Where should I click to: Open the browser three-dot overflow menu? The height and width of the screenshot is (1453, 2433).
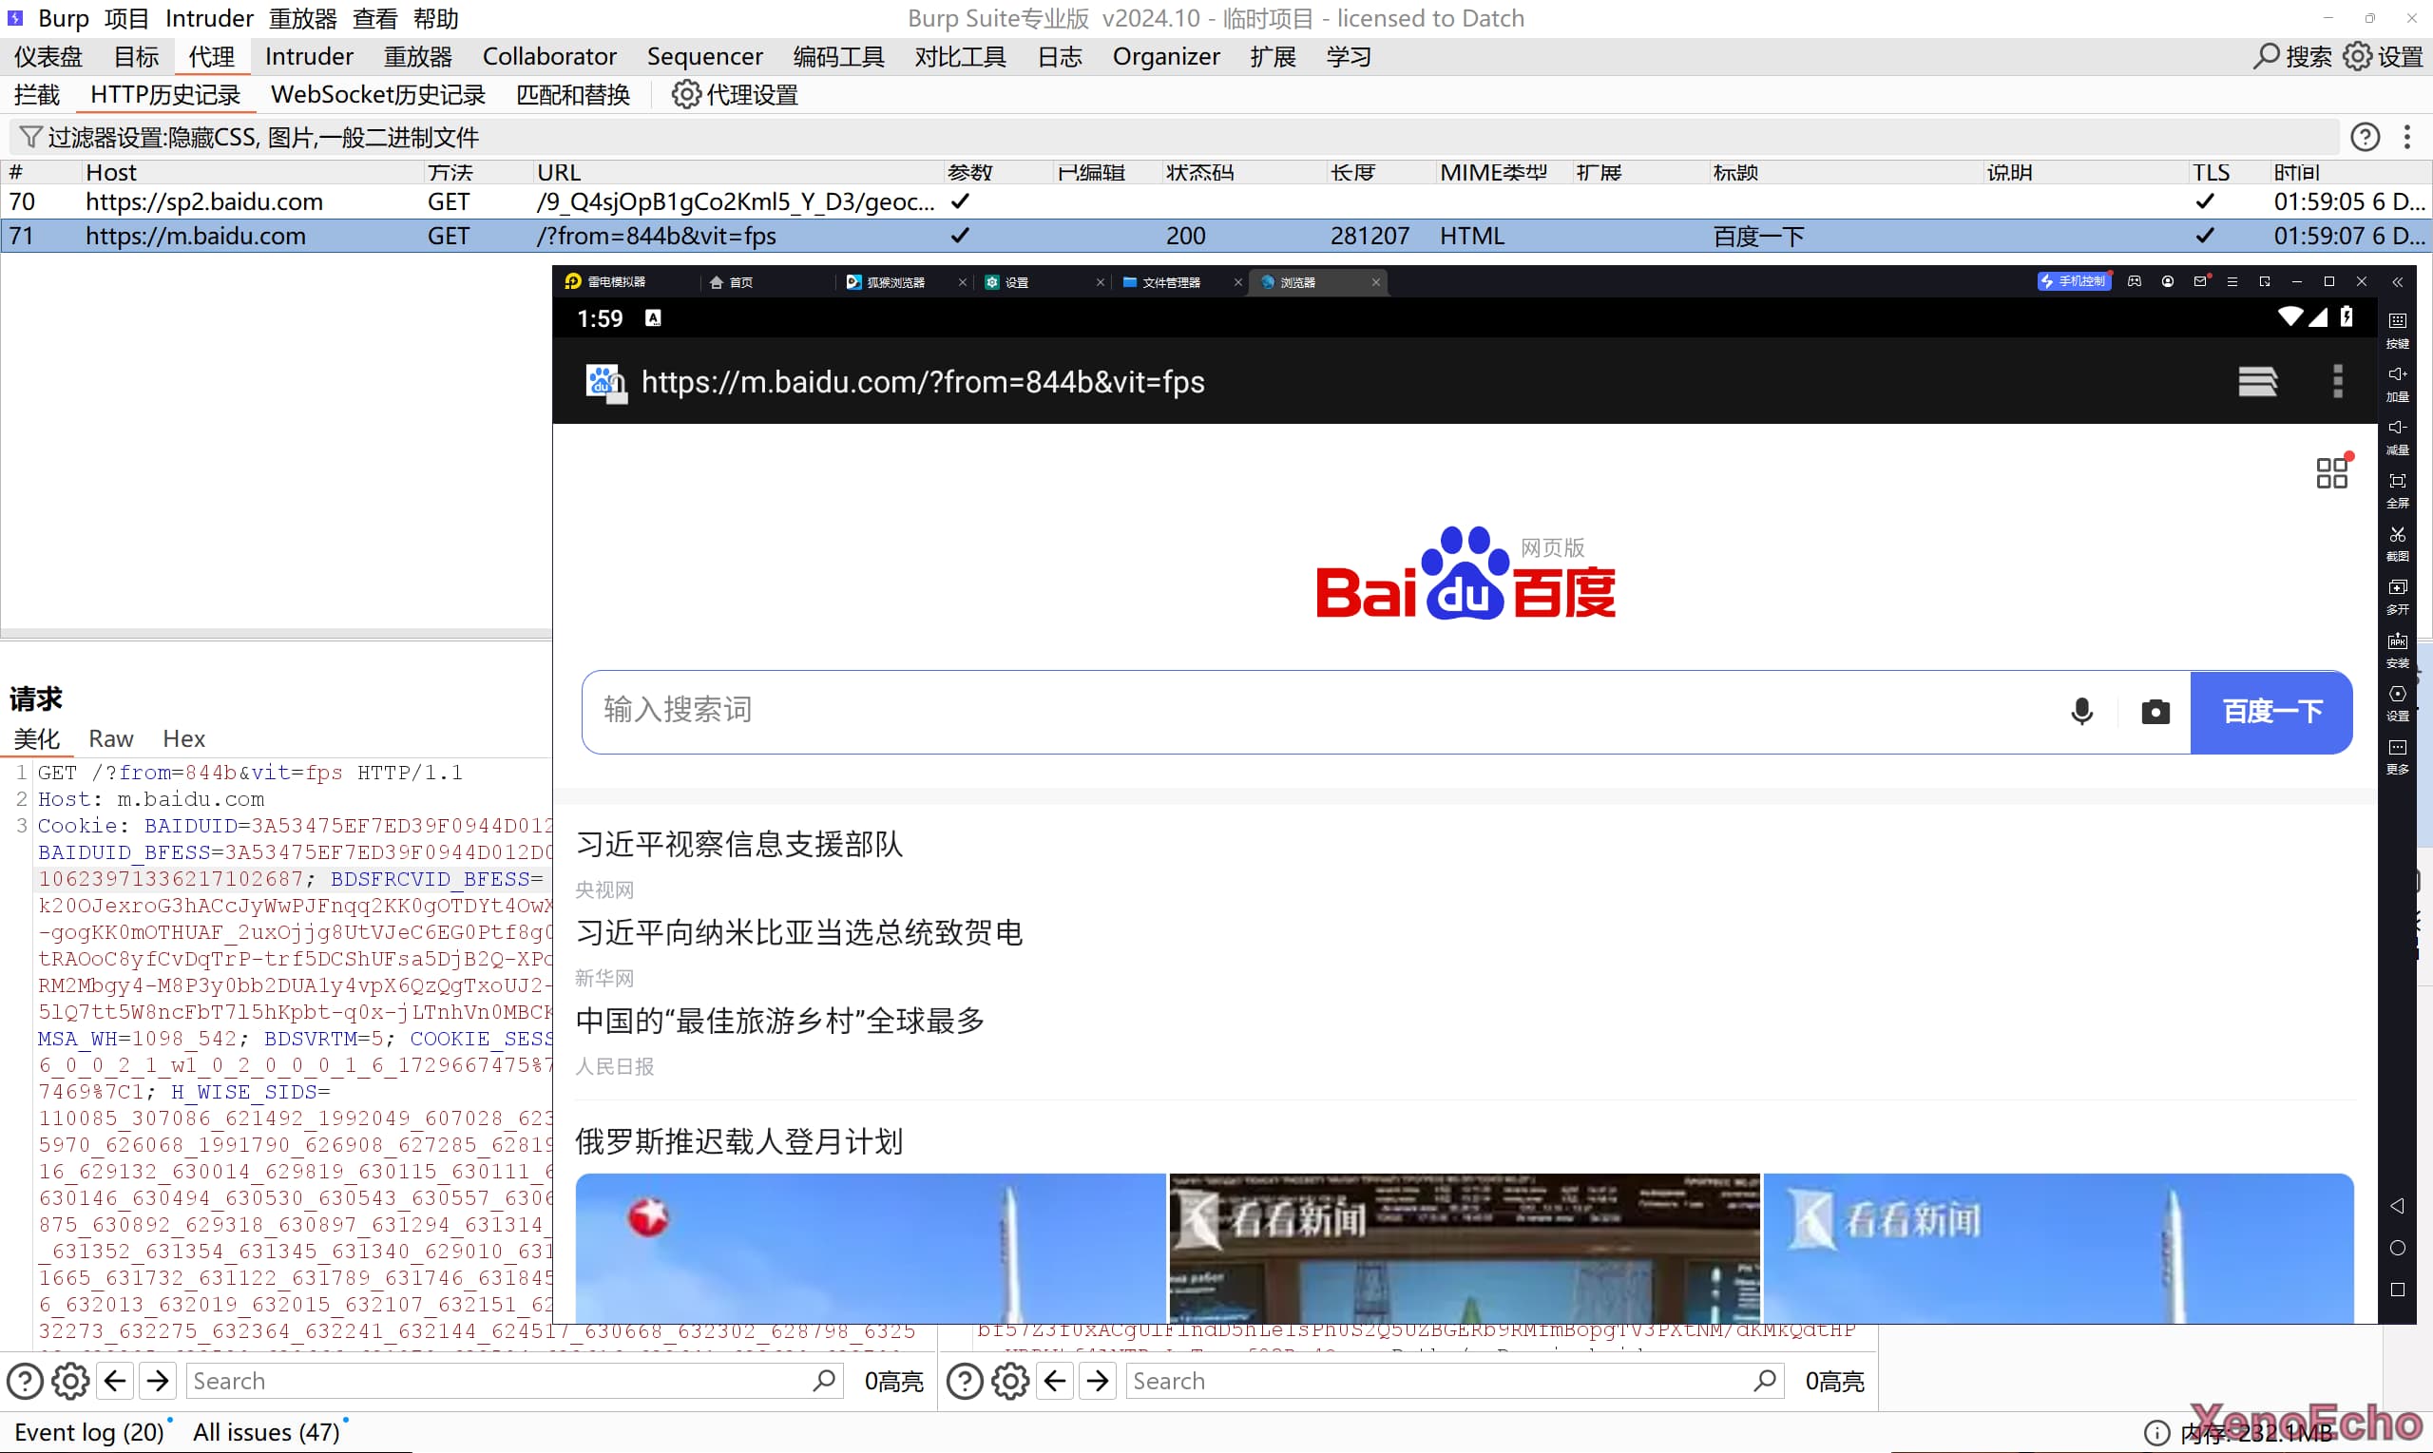tap(2338, 381)
